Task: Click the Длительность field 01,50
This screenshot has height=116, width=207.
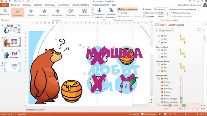Action: point(162,13)
